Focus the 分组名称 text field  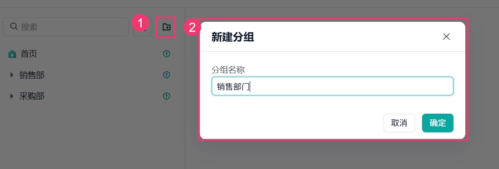click(332, 86)
